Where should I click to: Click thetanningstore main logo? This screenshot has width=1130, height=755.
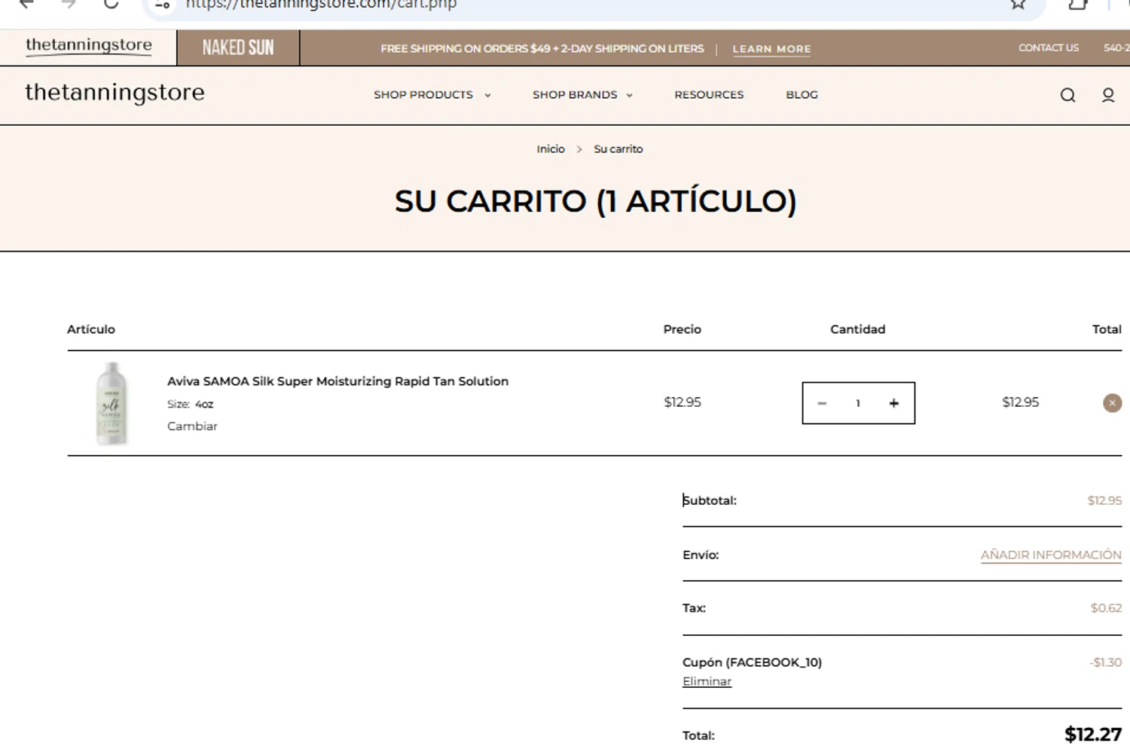coord(115,93)
